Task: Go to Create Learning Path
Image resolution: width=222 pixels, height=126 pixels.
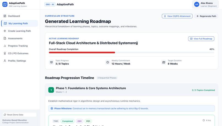Action: click(20, 31)
